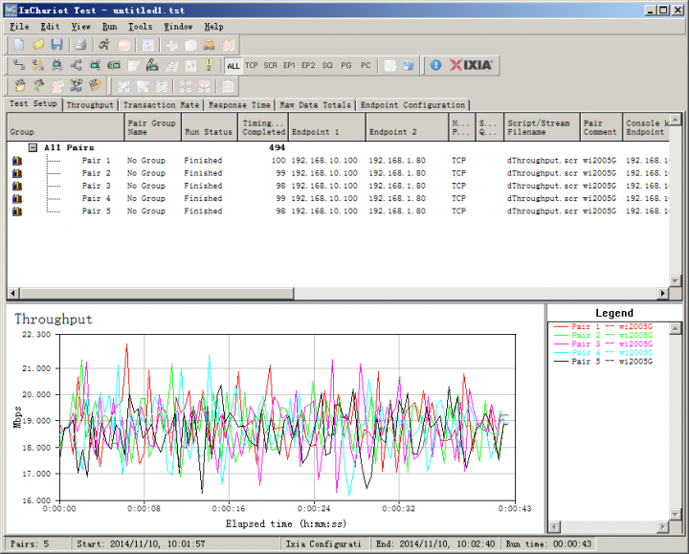Viewport: 689px width, 554px height.
Task: Create a new test file
Action: tap(19, 45)
